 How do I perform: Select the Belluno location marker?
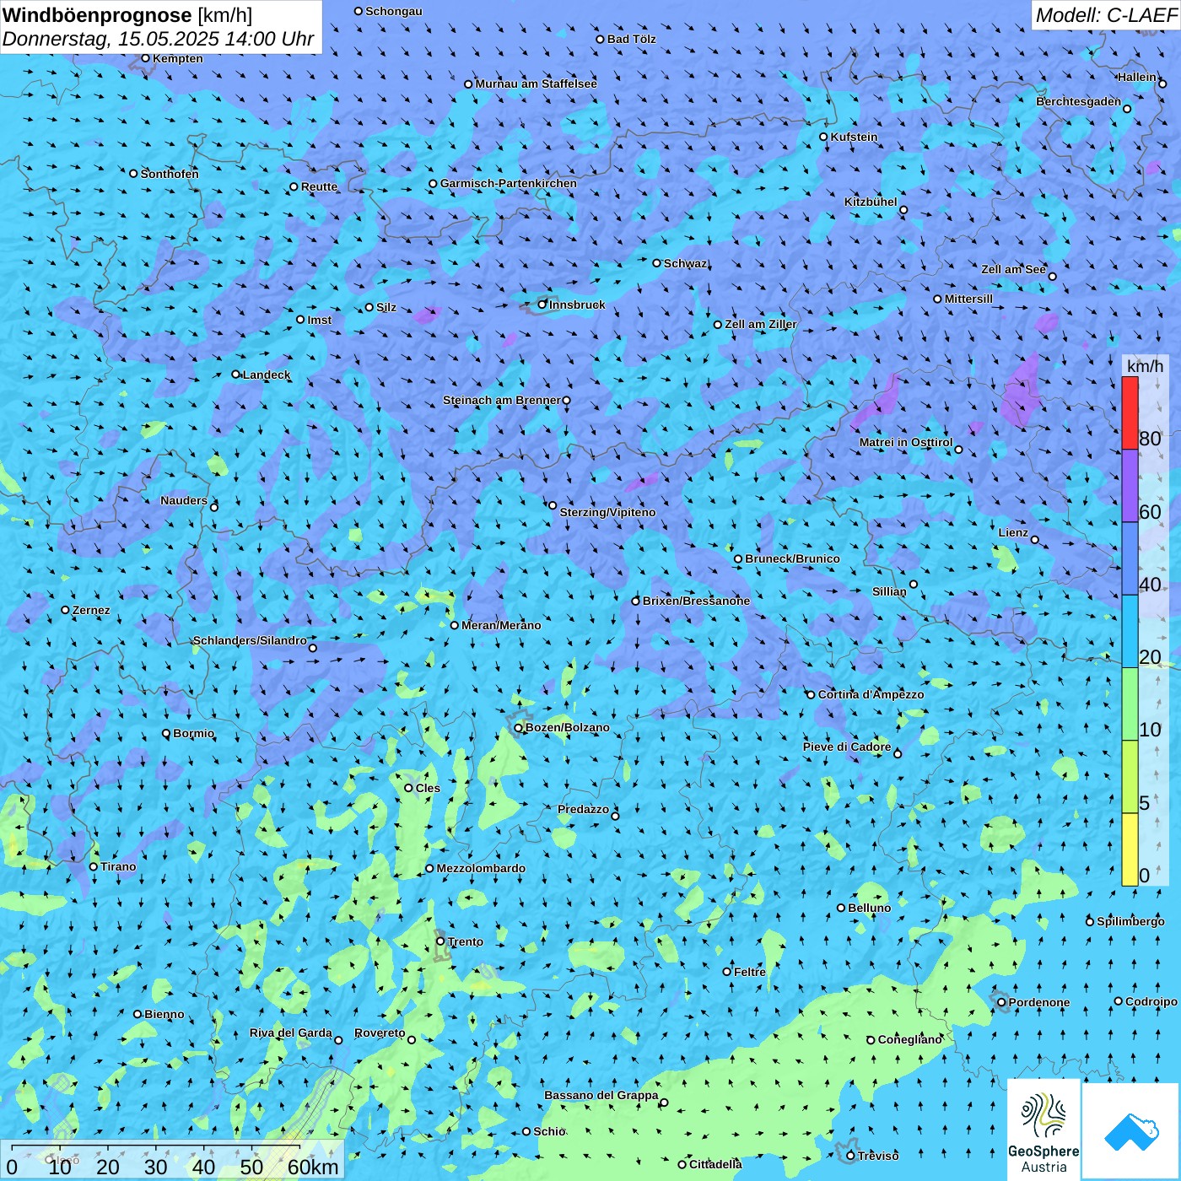841,908
